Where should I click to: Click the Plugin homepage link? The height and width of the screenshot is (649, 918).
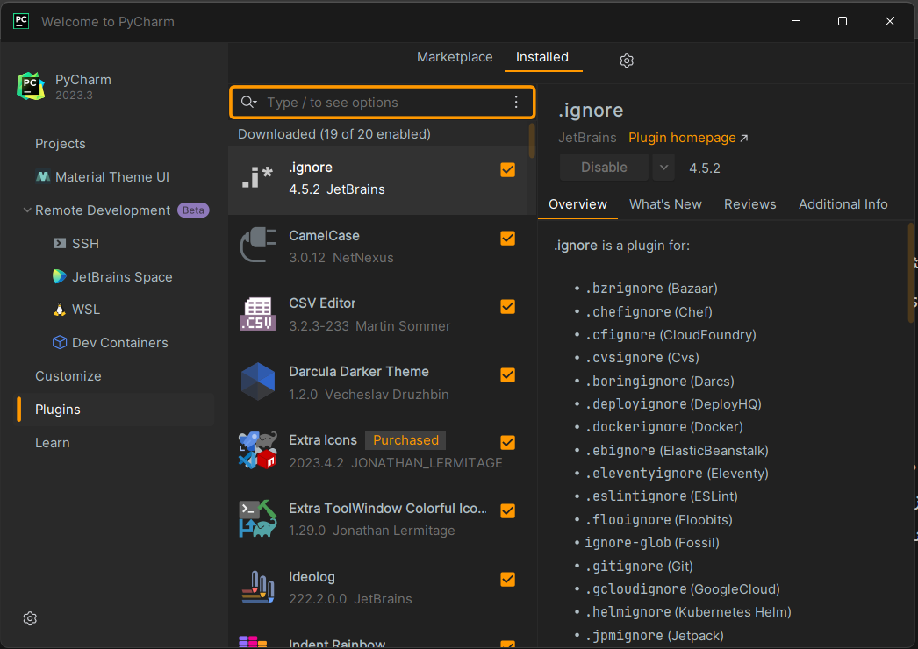coord(682,137)
